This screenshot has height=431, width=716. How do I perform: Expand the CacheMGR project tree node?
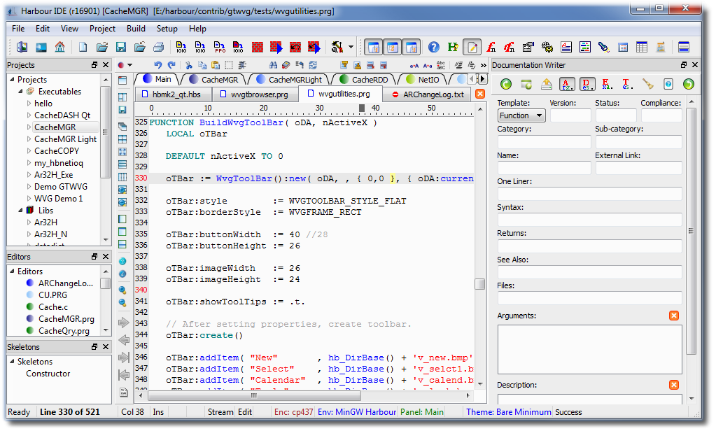29,127
